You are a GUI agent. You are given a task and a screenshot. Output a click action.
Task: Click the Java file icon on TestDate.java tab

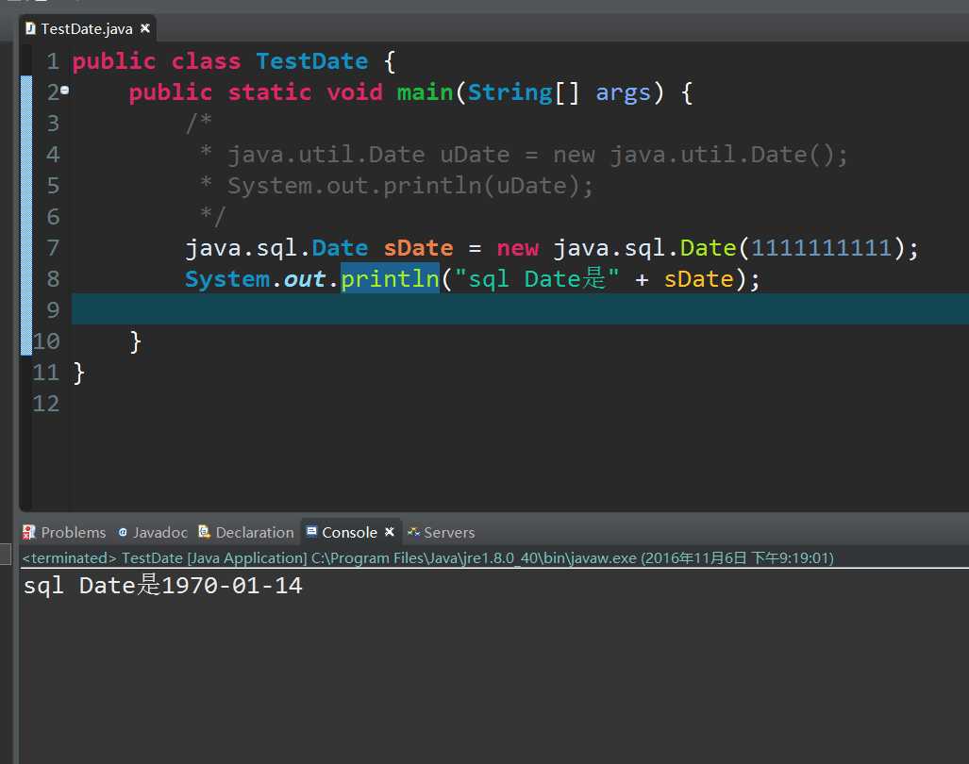(30, 28)
